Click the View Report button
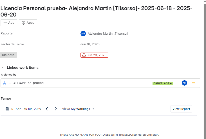The height and width of the screenshot is (139, 206). 181,109
